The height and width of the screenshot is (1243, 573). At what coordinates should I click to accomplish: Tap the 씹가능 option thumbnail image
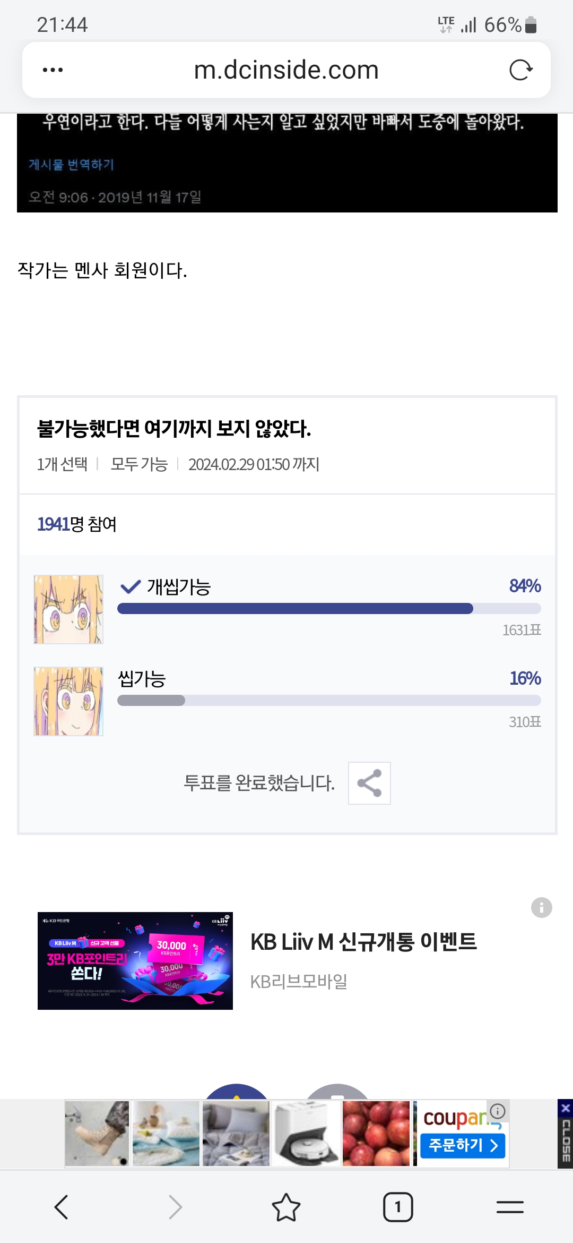(68, 701)
